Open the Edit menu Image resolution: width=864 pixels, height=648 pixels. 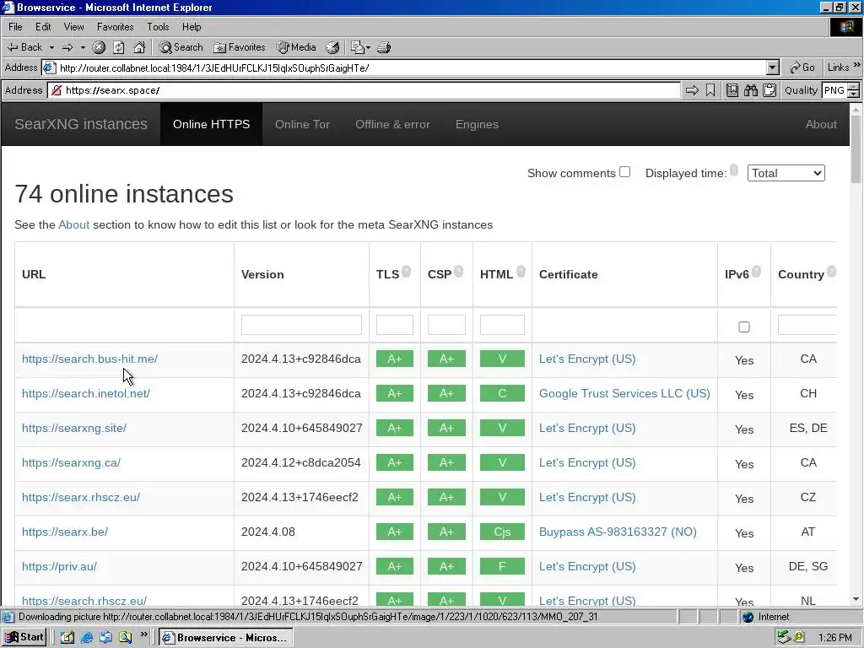click(43, 27)
